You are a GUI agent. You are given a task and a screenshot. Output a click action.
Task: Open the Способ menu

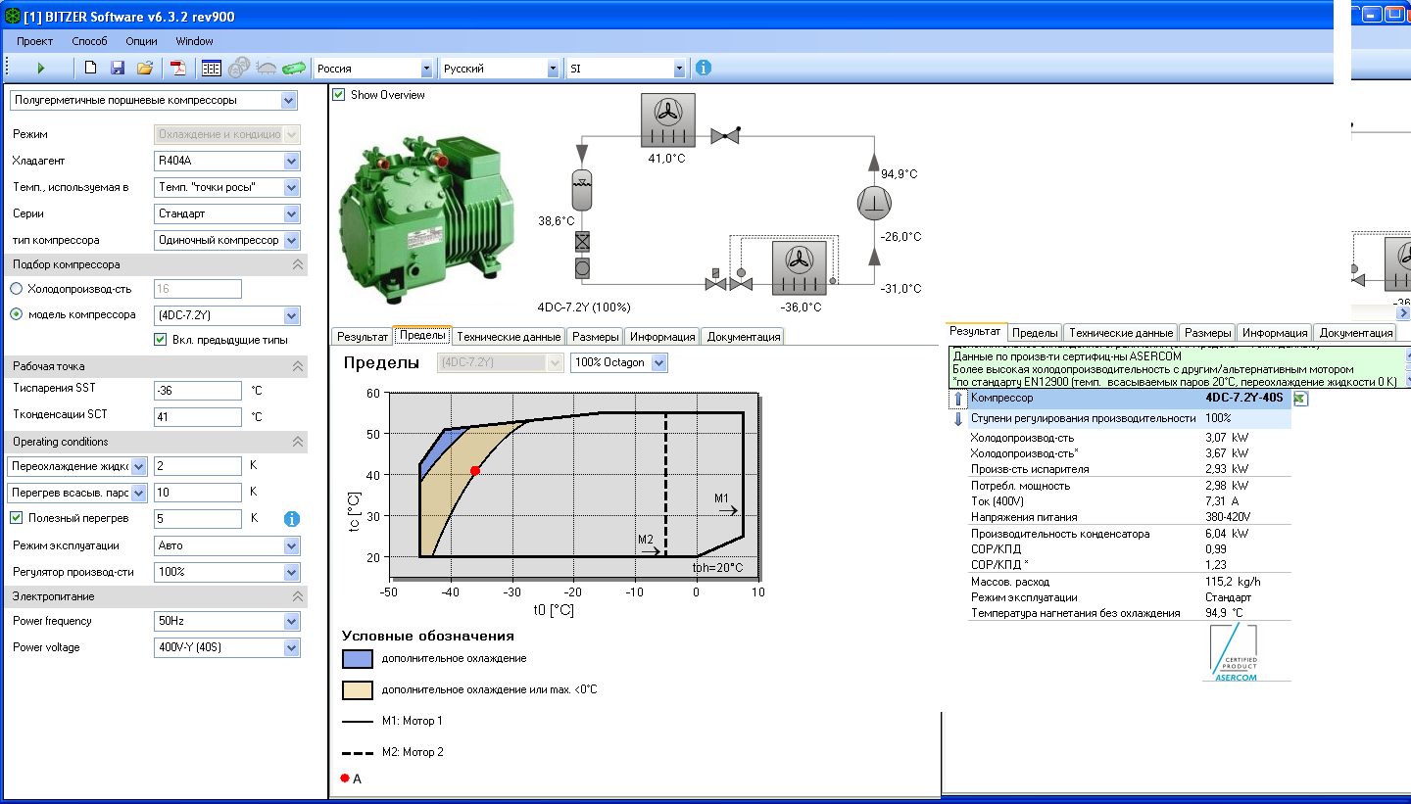[89, 41]
